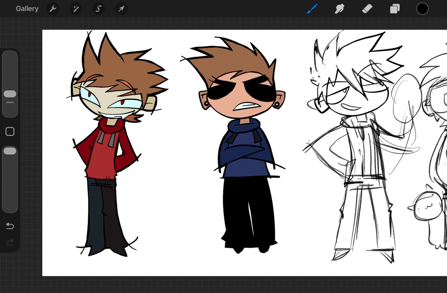Activate the Selection tool
The height and width of the screenshot is (293, 447).
pos(99,9)
